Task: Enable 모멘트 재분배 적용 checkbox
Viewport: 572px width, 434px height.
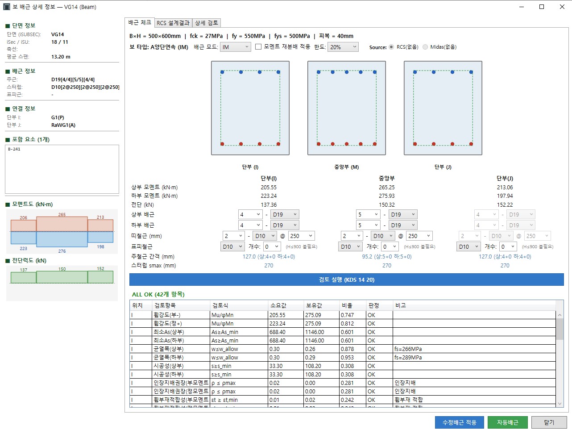Action: click(x=258, y=46)
